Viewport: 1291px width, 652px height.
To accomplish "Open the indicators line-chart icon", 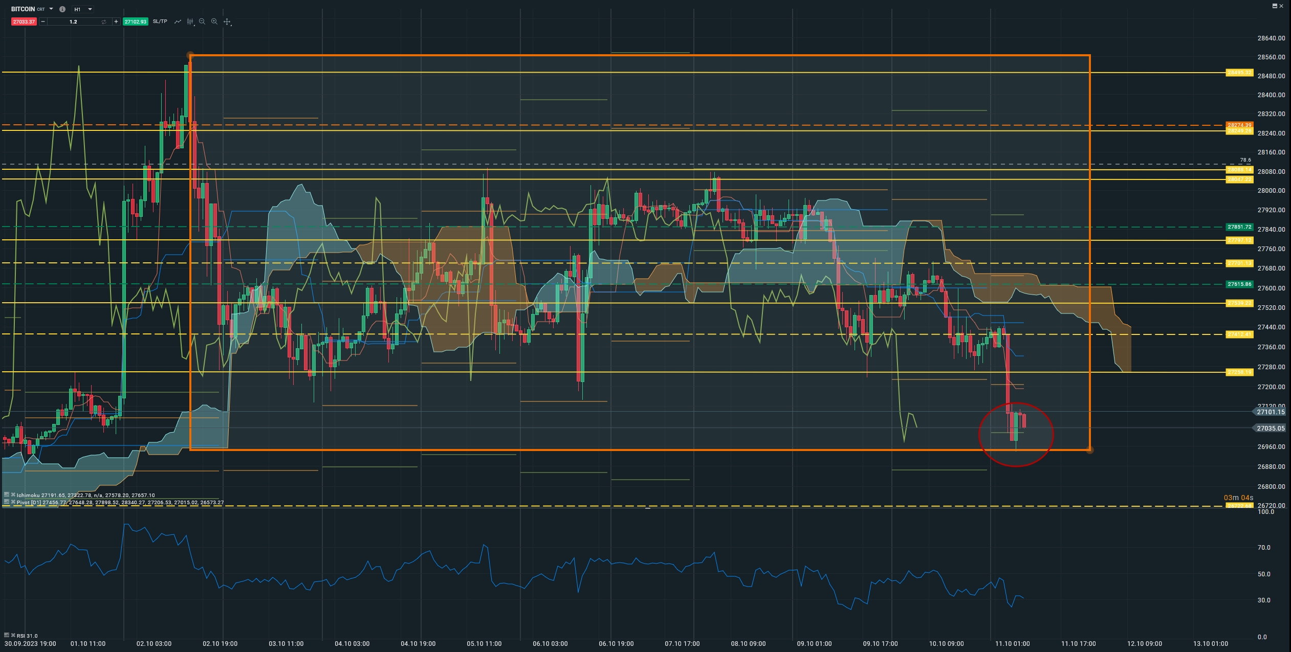I will click(x=178, y=21).
